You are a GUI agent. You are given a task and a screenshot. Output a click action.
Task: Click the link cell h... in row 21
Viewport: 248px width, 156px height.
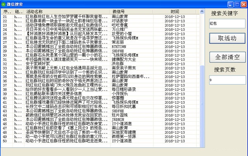tap(18, 17)
